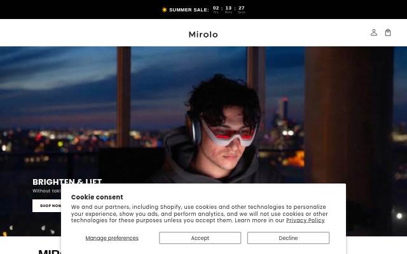407x254 pixels.
Task: Click the Cookie consent heading
Action: coord(97,197)
